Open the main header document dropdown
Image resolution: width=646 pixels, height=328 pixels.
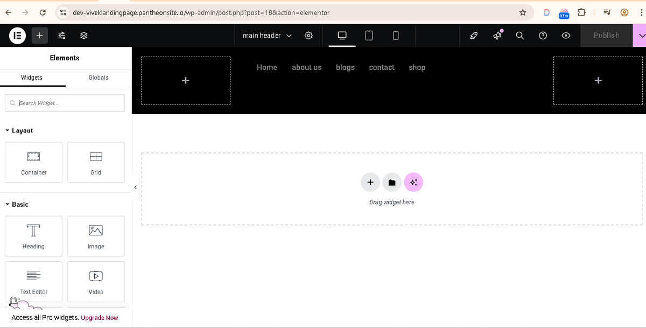267,36
